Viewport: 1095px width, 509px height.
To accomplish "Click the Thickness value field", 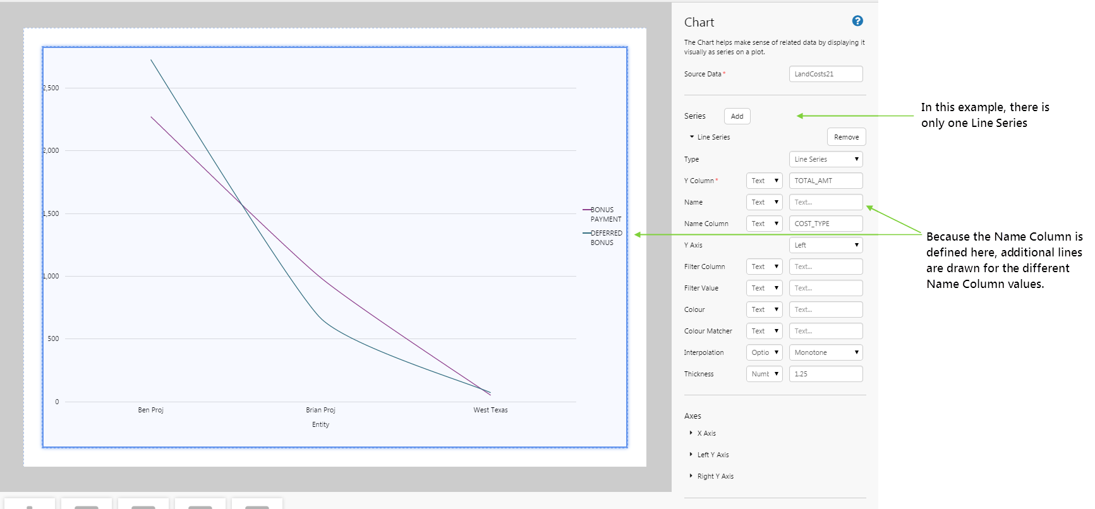I will 825,374.
